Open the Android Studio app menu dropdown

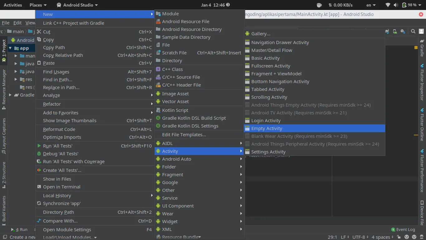(77, 5)
